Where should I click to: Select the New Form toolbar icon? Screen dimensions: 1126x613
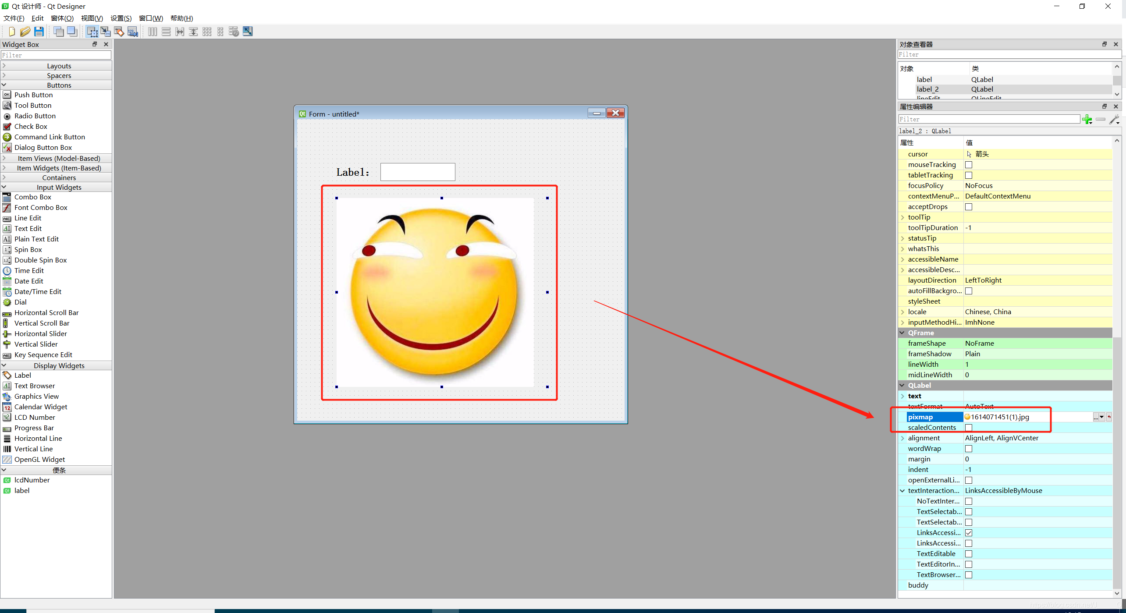(11, 31)
